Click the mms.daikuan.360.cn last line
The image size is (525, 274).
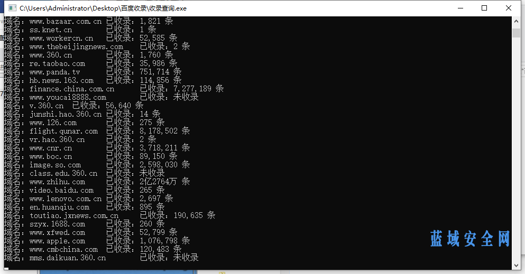click(x=102, y=258)
